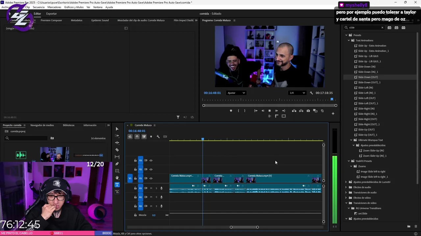Switch to the Premiere Composer tab

(51, 20)
